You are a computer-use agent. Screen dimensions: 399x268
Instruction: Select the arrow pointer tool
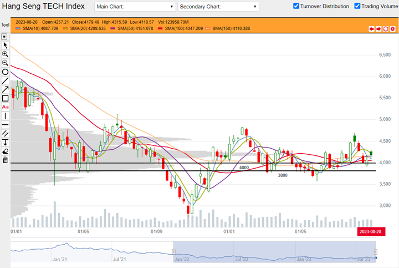(x=5, y=45)
